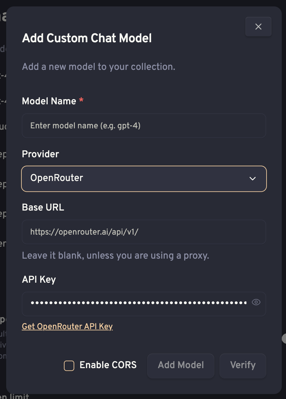Close the Add Custom Chat Model dialog
Viewport: 286px width, 399px height.
(x=258, y=27)
